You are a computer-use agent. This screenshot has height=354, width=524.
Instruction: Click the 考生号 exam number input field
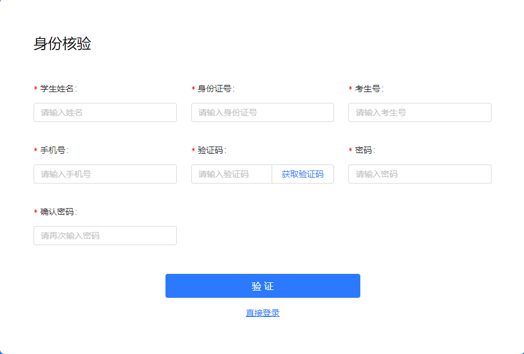419,112
